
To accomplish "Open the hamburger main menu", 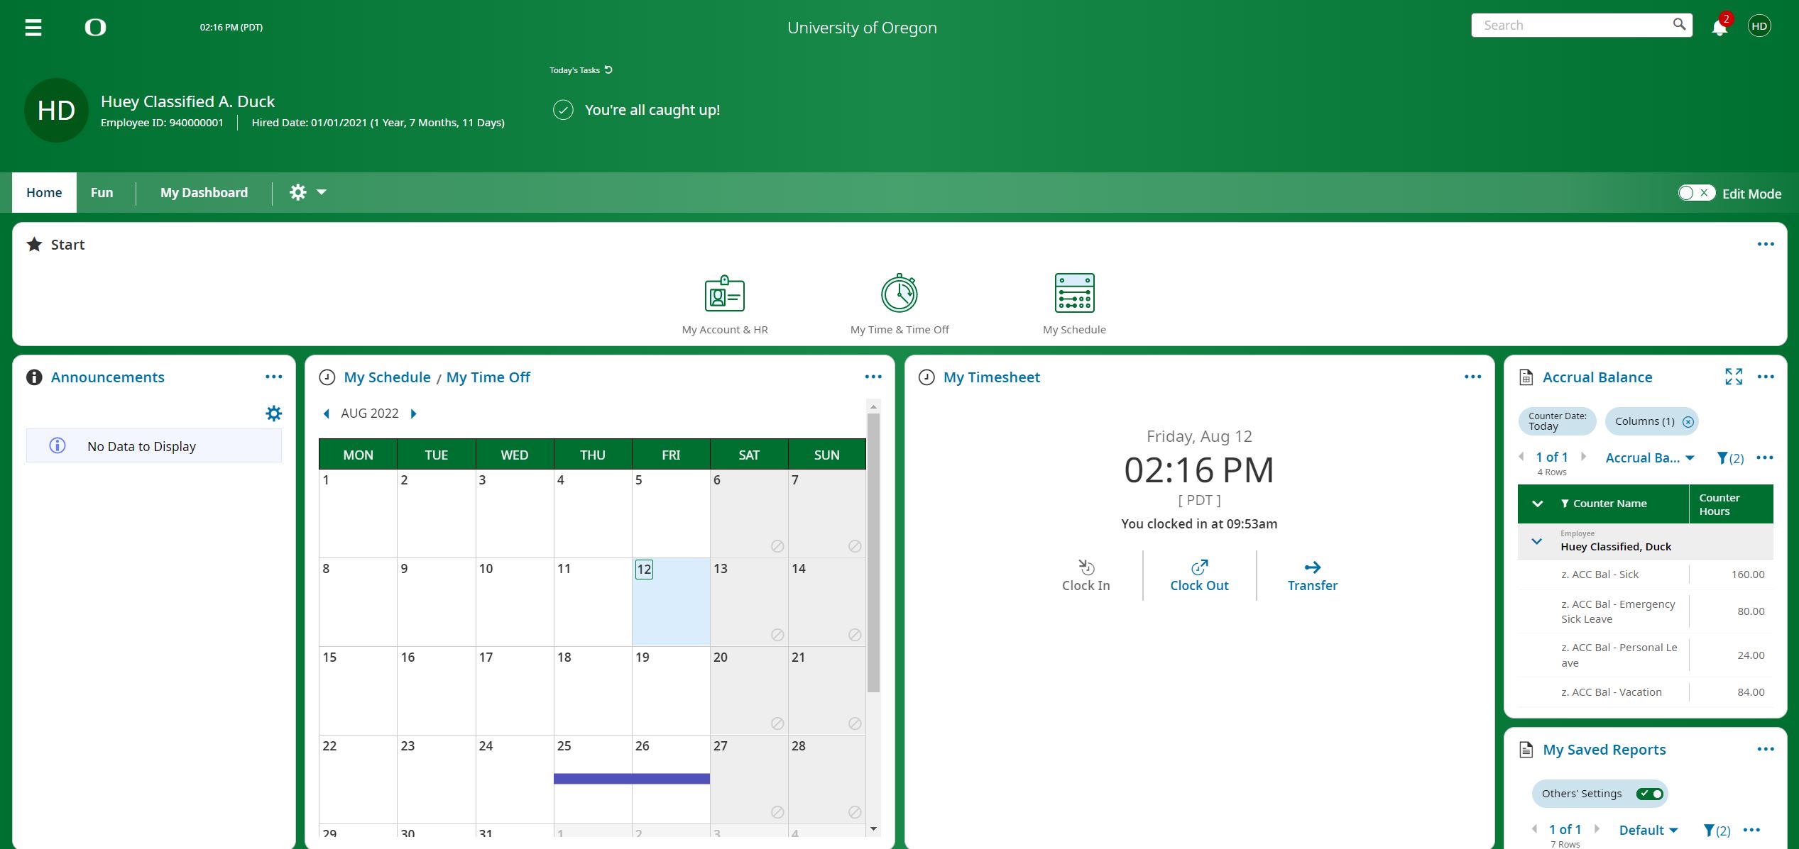I will pos(33,28).
